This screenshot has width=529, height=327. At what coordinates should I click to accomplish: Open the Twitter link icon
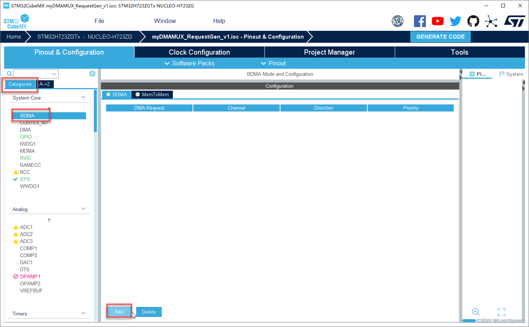pyautogui.click(x=456, y=21)
